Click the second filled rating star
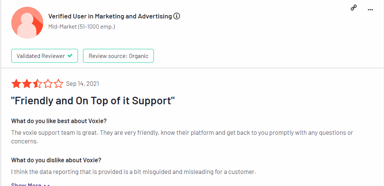 coord(26,84)
